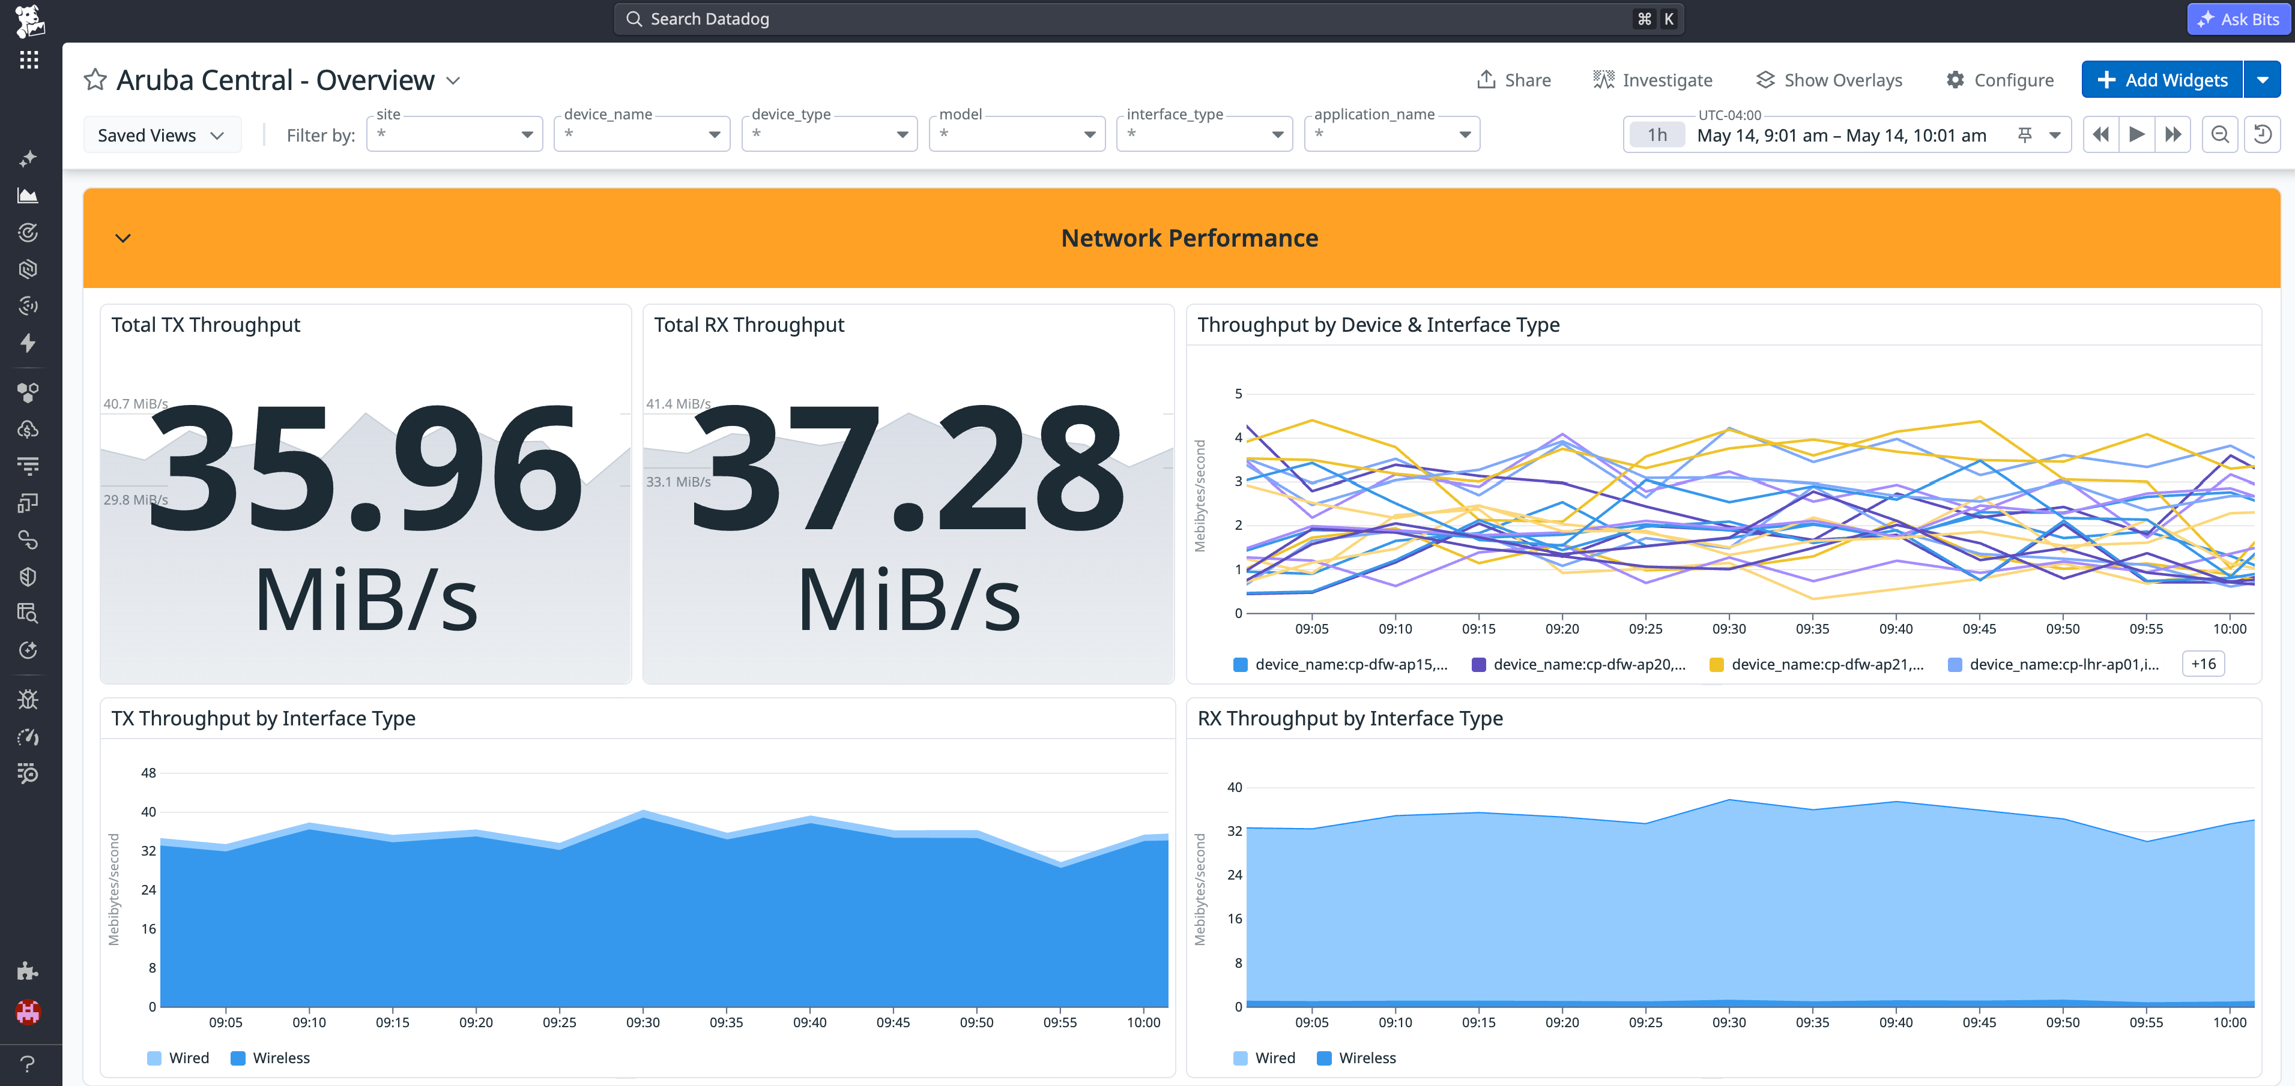Toggle cp-dfw-ap15 series in the legend
The height and width of the screenshot is (1086, 2295).
[1340, 664]
